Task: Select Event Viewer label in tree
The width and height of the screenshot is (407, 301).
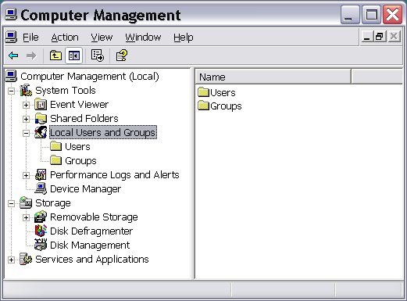Action: (79, 105)
